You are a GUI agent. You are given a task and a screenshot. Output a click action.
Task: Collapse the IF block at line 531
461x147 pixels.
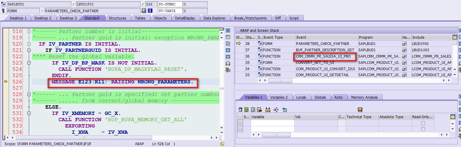pos(29,113)
